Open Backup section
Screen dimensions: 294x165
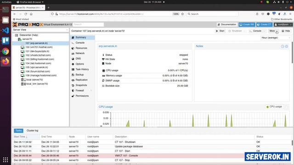[83, 75]
